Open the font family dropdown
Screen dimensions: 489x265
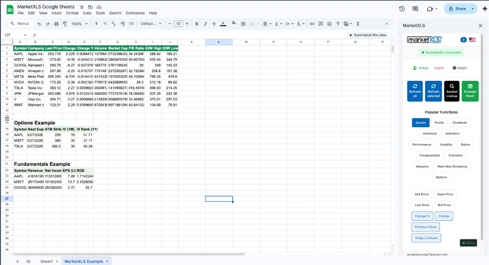[x=151, y=24]
